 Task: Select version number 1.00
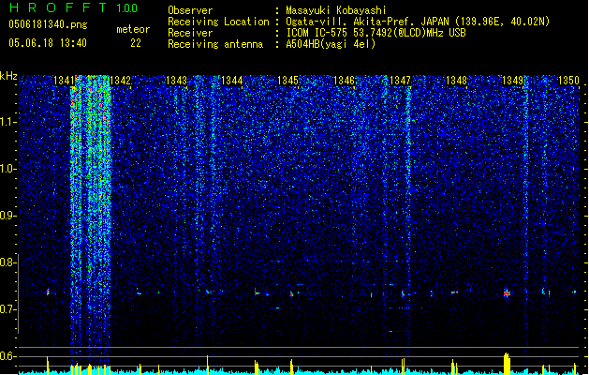click(127, 7)
